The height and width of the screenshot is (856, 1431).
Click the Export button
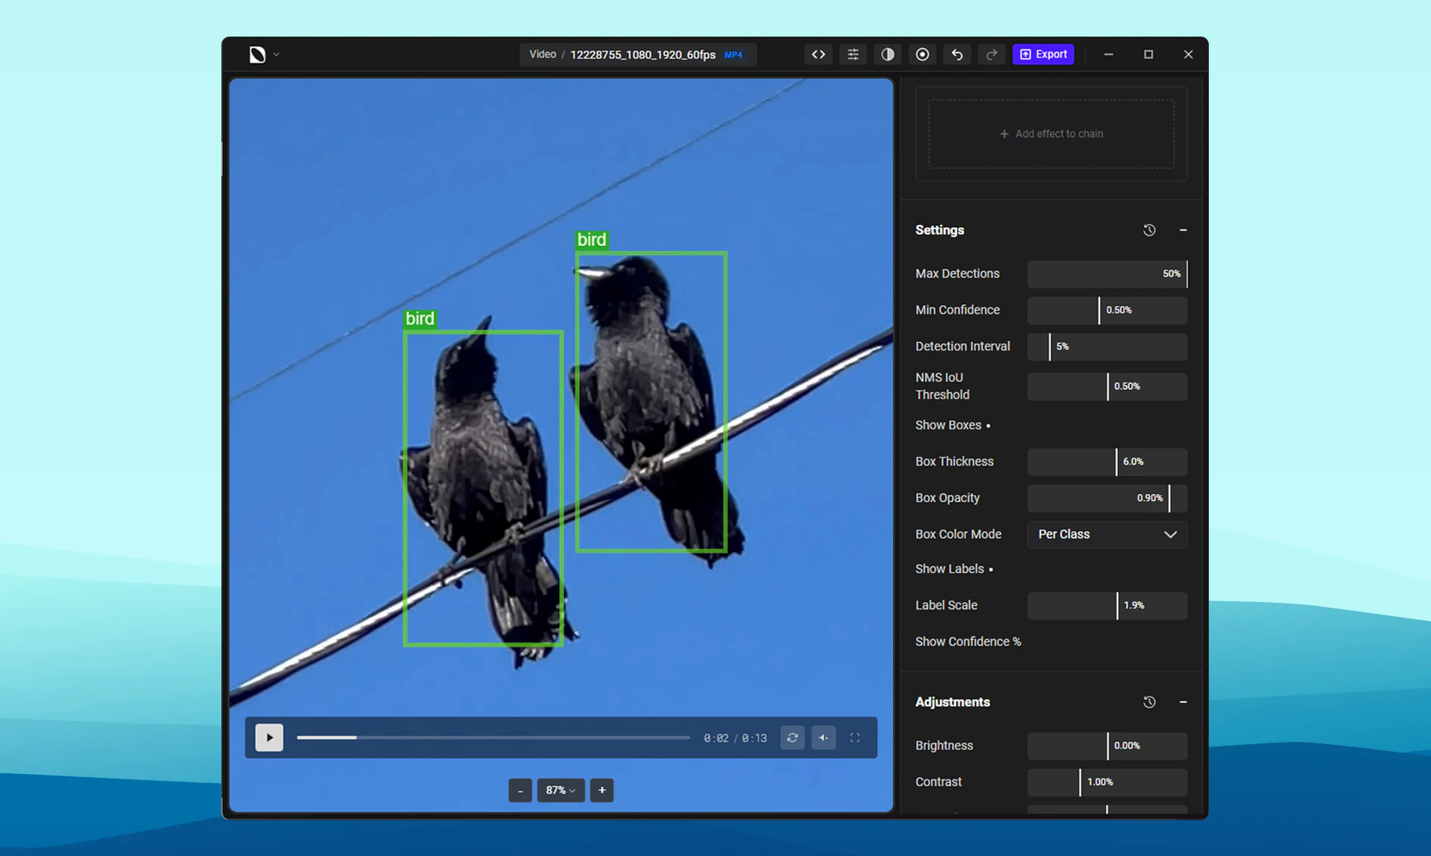click(x=1043, y=54)
